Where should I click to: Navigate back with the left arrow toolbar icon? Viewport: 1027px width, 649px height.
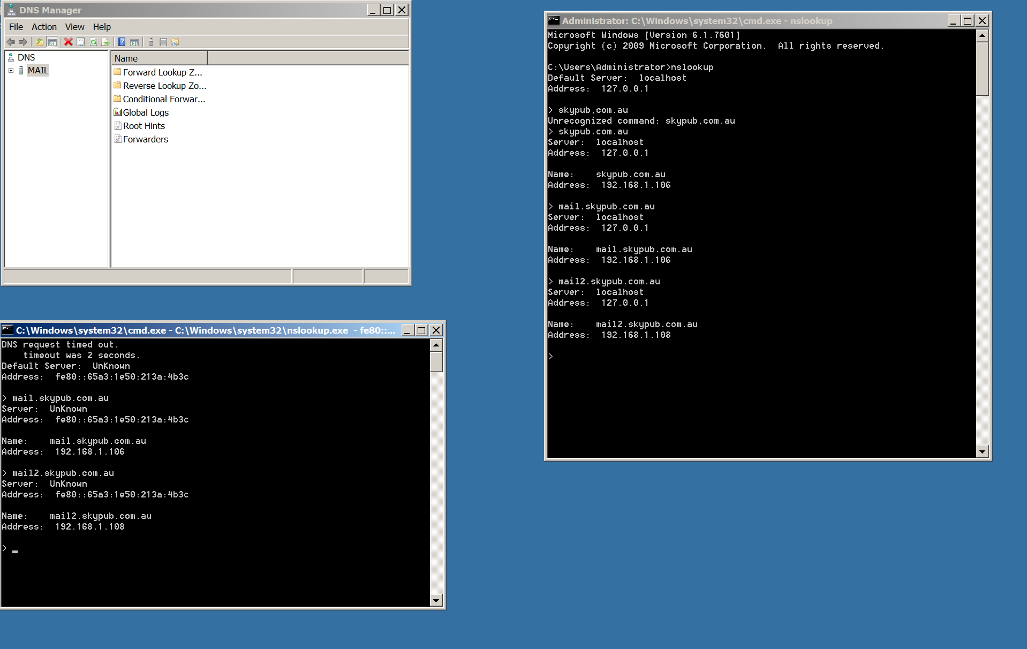[11, 42]
